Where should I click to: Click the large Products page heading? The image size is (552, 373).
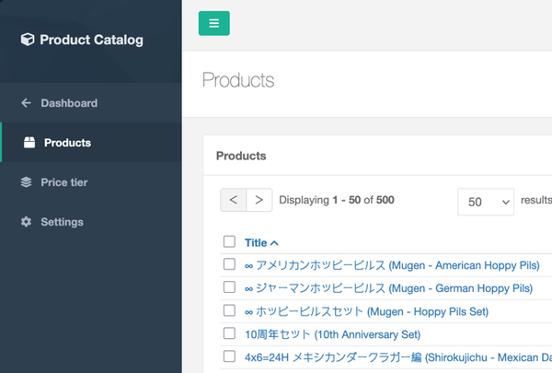238,80
